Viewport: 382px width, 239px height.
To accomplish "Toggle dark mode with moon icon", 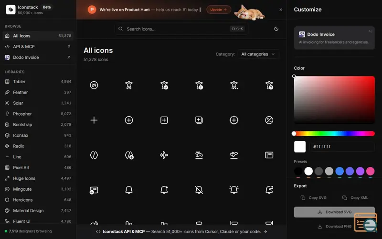I will pyautogui.click(x=276, y=29).
